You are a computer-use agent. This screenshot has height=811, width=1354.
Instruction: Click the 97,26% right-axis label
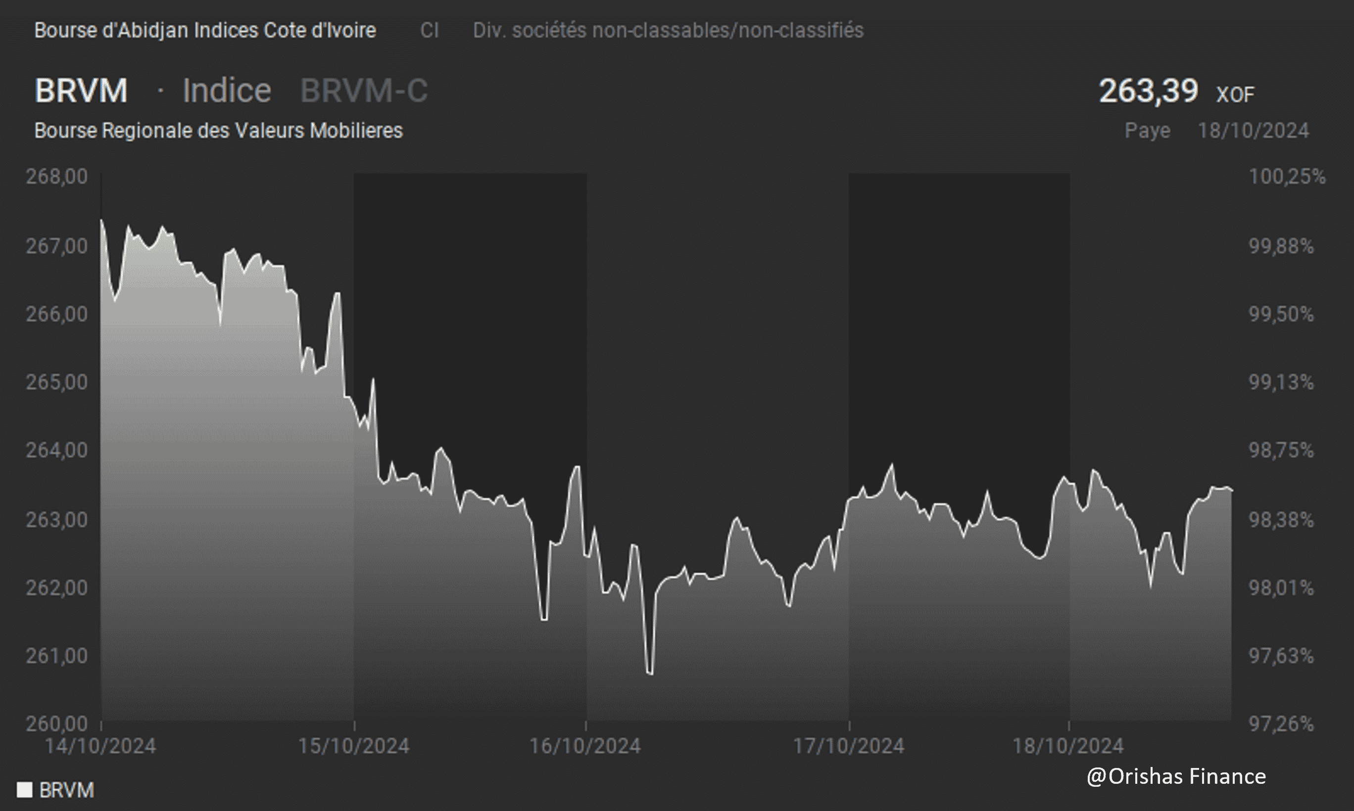[x=1281, y=723]
